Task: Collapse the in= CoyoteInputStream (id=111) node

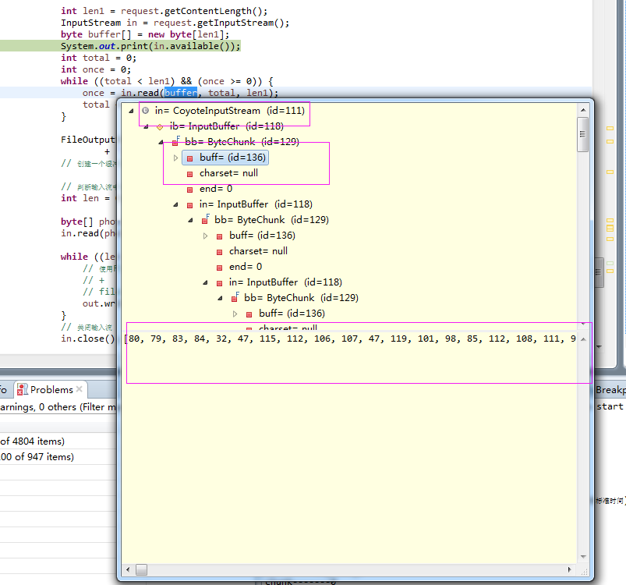Action: (x=129, y=111)
